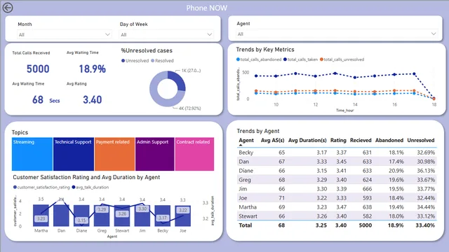
Task: Open the Day of Week dropdown
Action: [x=166, y=34]
